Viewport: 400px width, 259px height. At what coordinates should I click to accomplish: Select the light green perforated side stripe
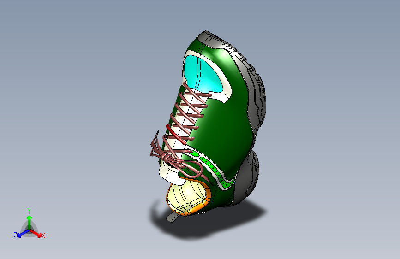click(x=217, y=172)
